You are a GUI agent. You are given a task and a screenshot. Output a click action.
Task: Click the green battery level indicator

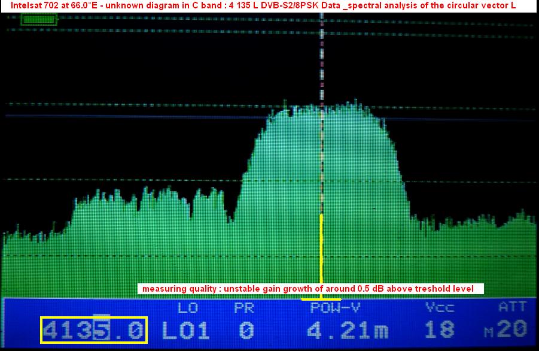click(x=39, y=19)
